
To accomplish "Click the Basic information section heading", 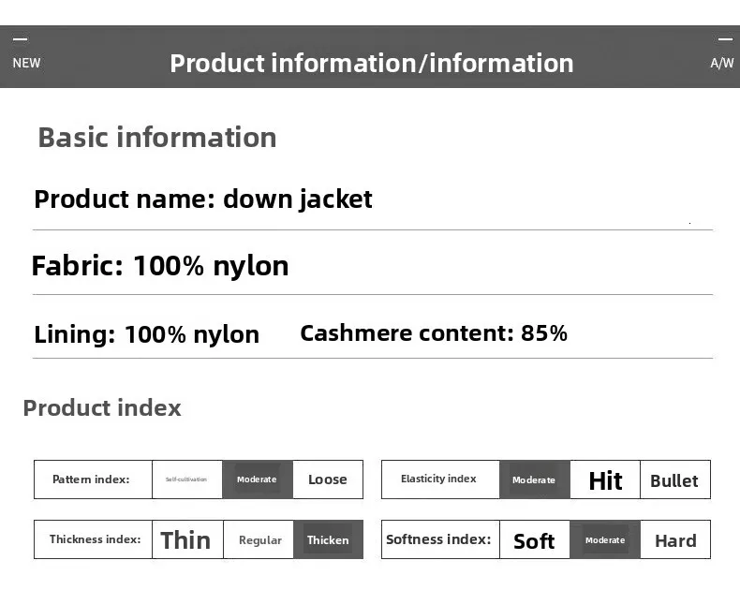I will coord(157,138).
